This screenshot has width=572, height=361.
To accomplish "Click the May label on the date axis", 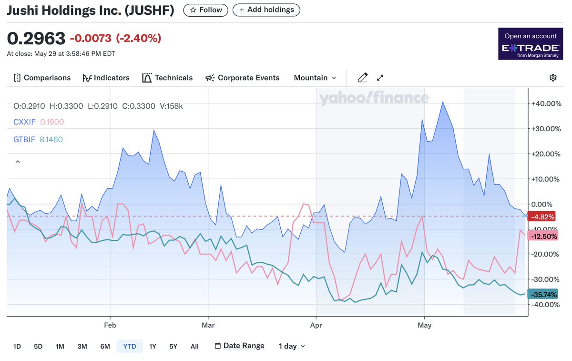I will [x=424, y=325].
